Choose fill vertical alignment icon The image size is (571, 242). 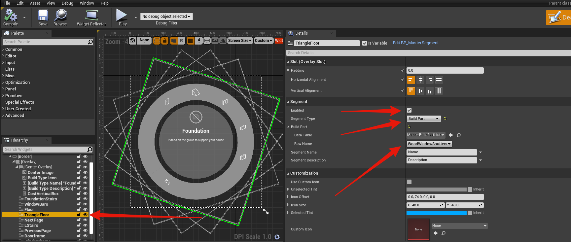pos(439,91)
